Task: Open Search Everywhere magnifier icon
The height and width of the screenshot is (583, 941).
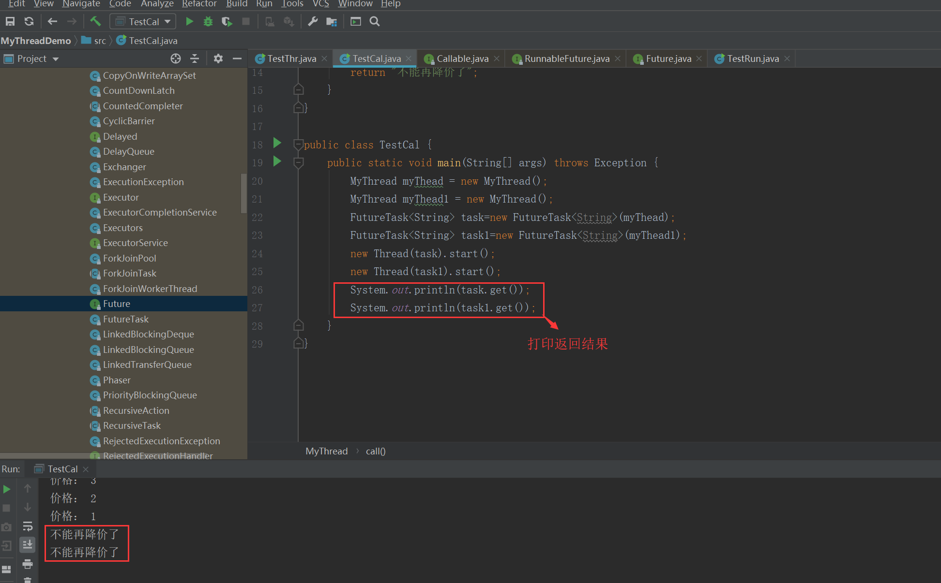Action: click(374, 22)
